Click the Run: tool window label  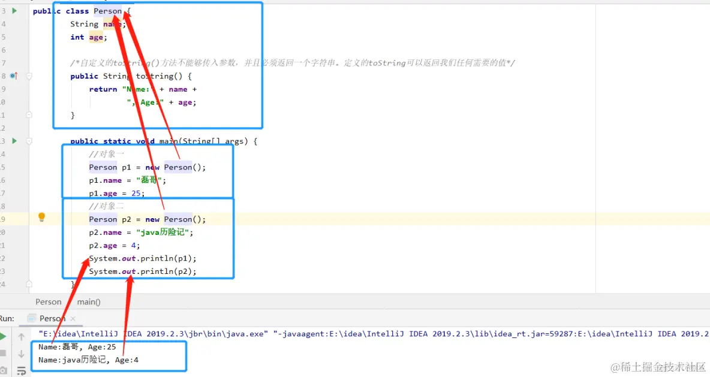click(x=7, y=318)
